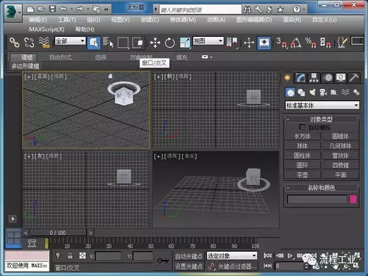Click the Select by Name icon
Viewport: 368px width, 276px height.
coord(108,43)
